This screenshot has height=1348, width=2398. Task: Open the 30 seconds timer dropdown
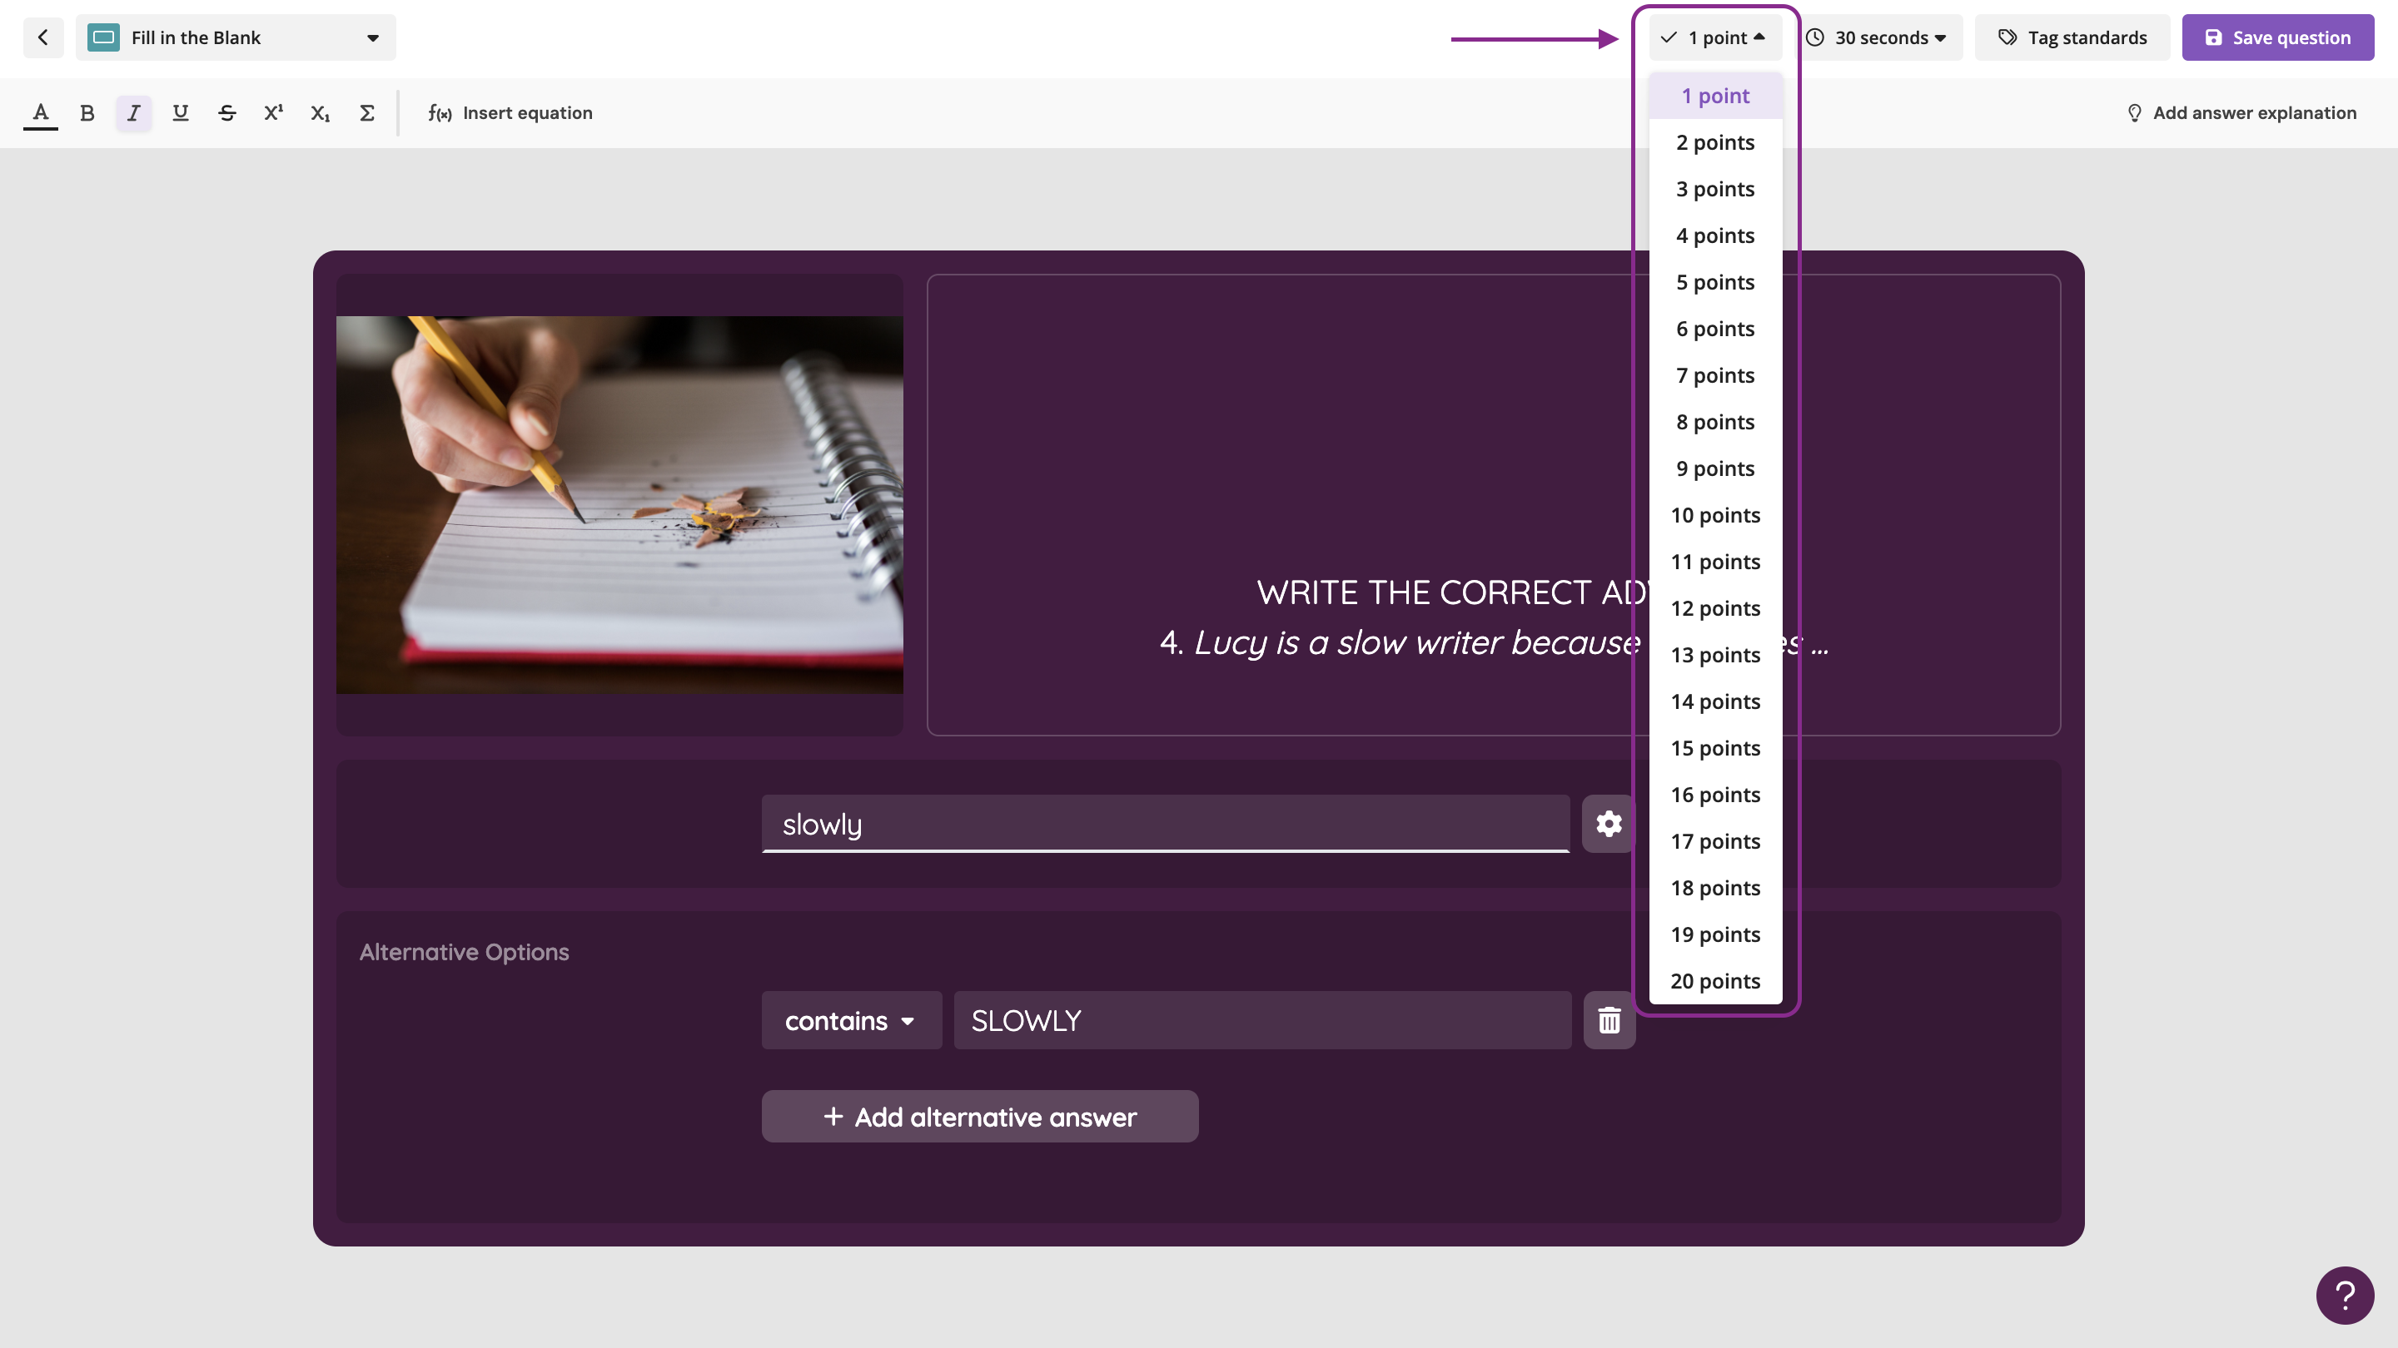click(1878, 37)
